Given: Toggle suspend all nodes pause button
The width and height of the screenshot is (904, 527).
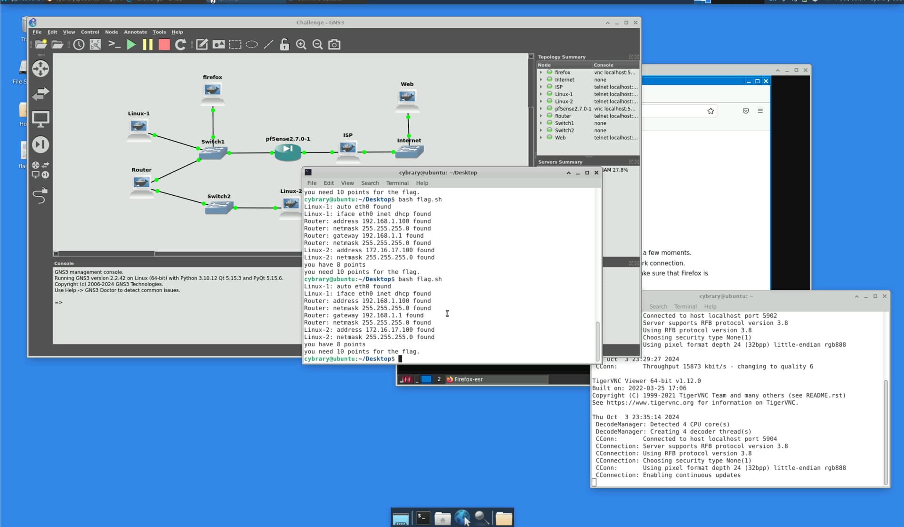Looking at the screenshot, I should pos(147,45).
